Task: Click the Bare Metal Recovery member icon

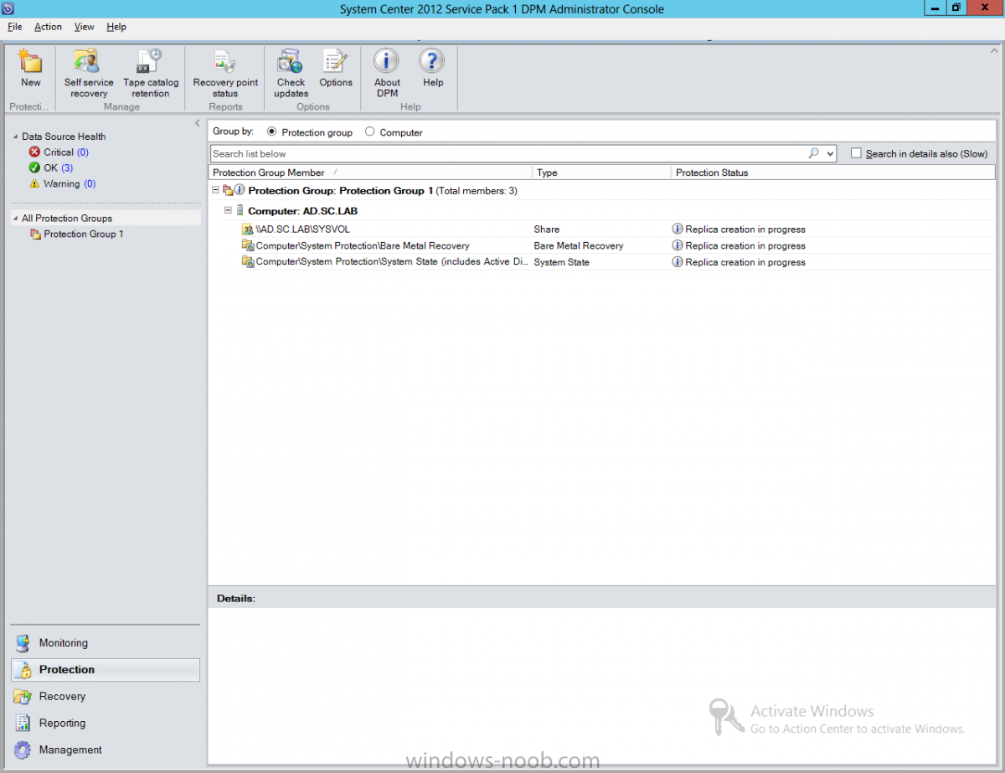Action: point(248,245)
